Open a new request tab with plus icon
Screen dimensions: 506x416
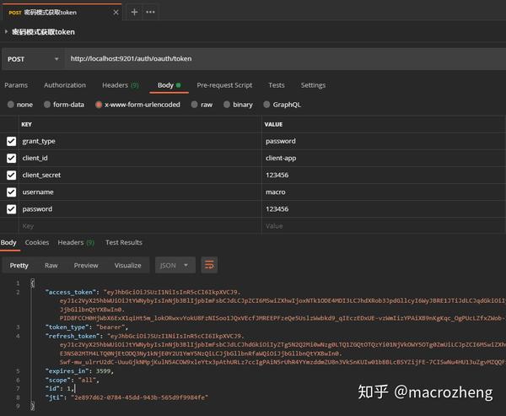134,13
